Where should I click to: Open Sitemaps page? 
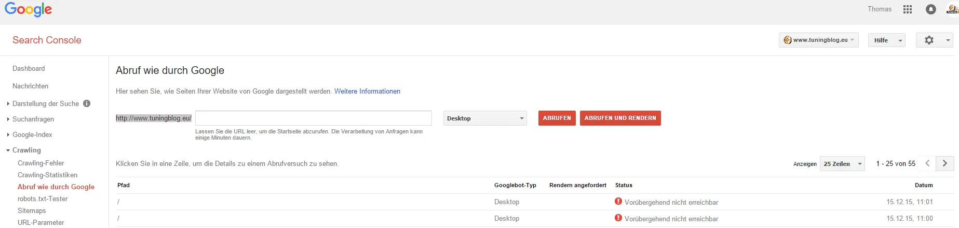pos(32,210)
